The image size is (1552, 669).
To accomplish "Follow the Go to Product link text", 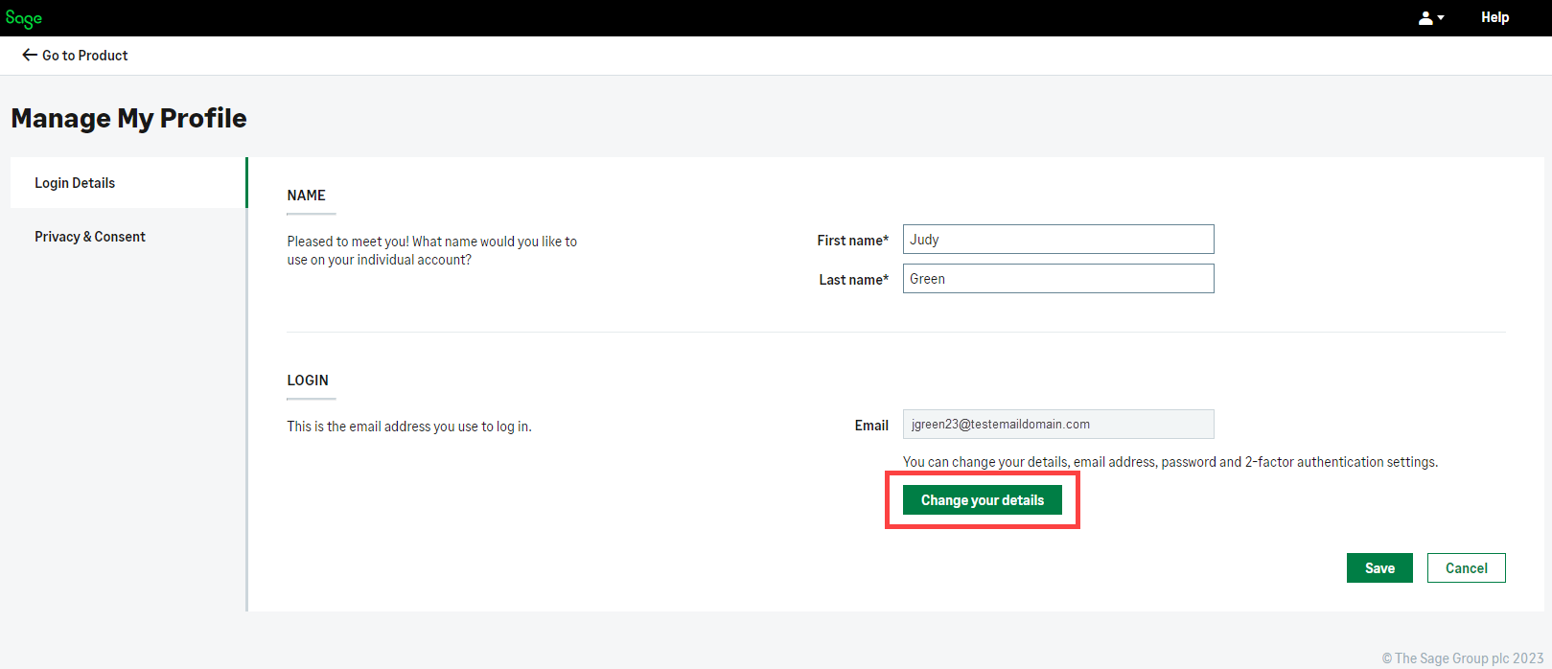I will [x=84, y=56].
